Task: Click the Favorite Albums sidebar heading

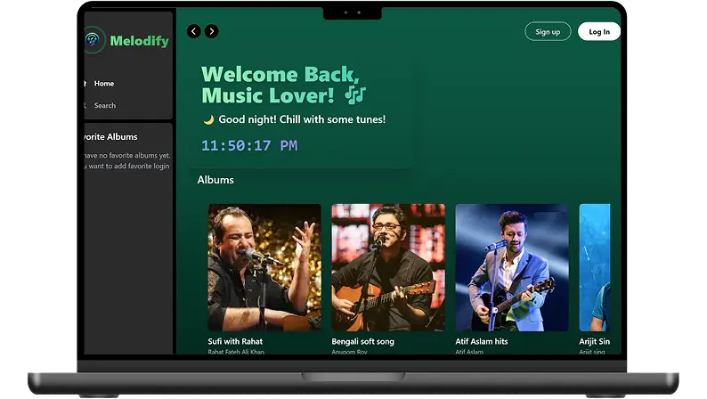Action: [111, 136]
